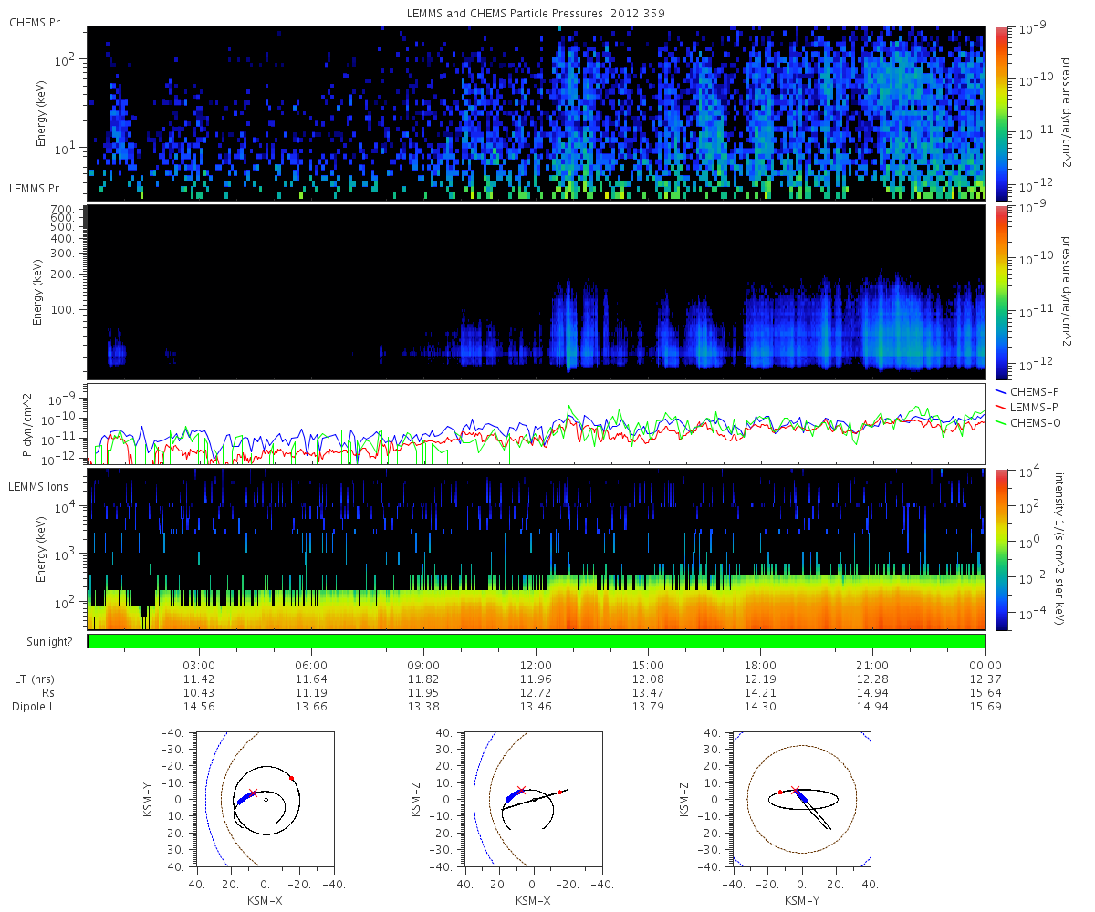This screenshot has height=912, width=1095.
Task: Click the 12:00 time axis label
Action: [x=536, y=666]
